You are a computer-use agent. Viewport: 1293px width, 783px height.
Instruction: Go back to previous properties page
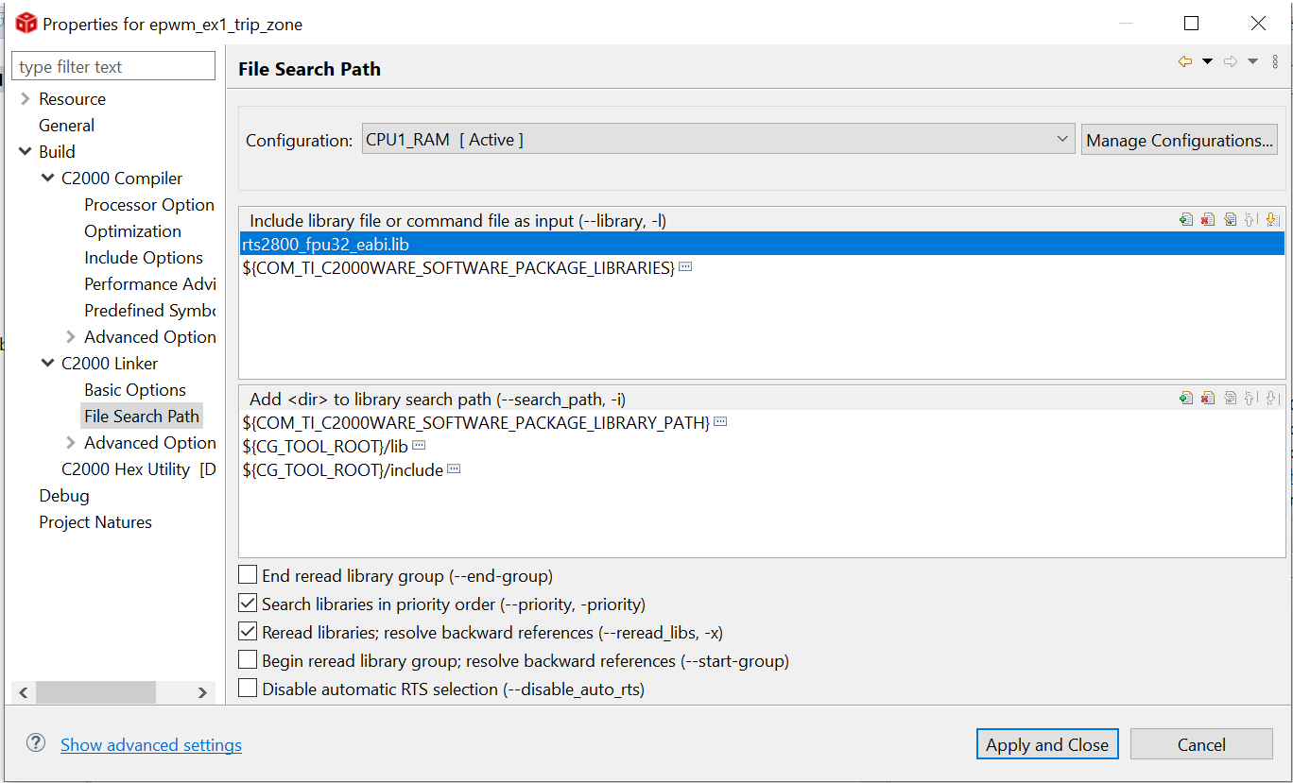pos(1185,62)
